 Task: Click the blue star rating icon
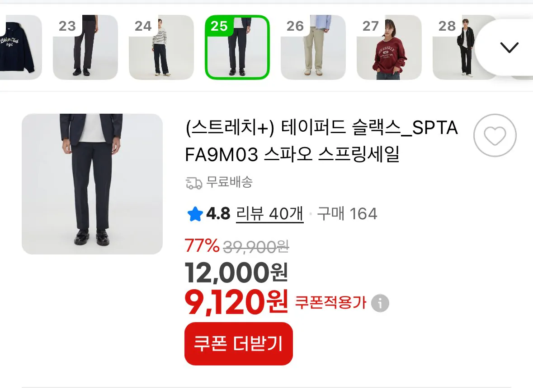coord(195,214)
